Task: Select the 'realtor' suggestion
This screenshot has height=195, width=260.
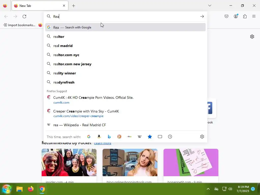Action: pos(125,37)
